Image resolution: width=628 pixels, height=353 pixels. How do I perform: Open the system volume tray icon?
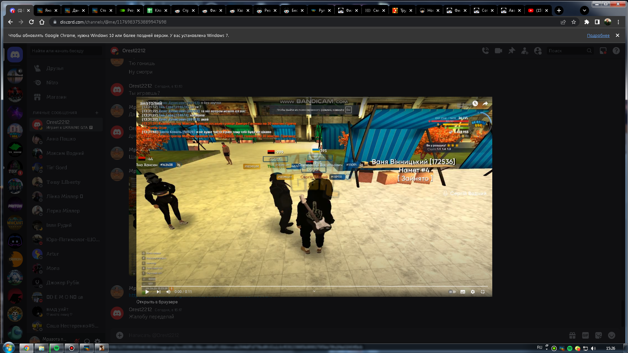tap(593, 348)
